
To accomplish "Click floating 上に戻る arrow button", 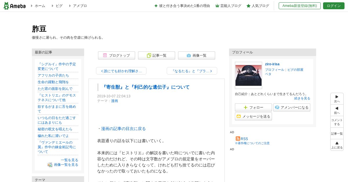I will coord(337,145).
